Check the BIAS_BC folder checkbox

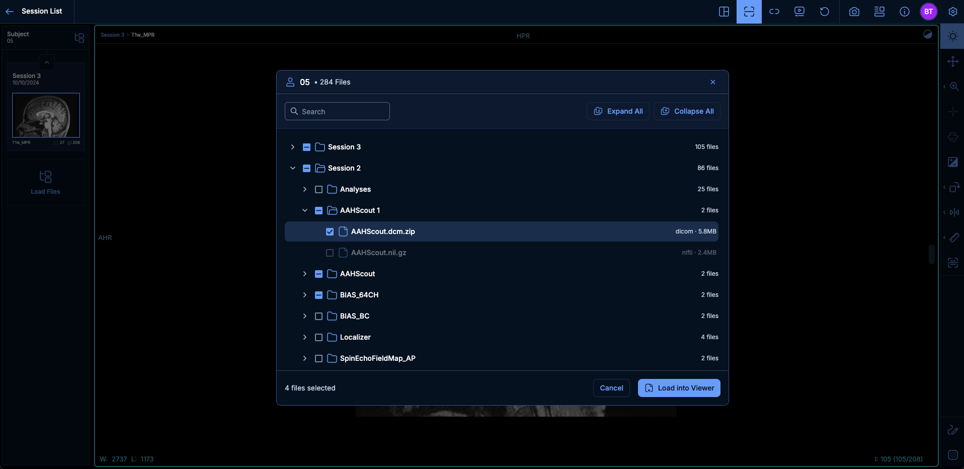click(318, 316)
